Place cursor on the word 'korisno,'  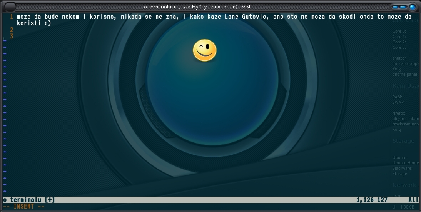[104, 17]
